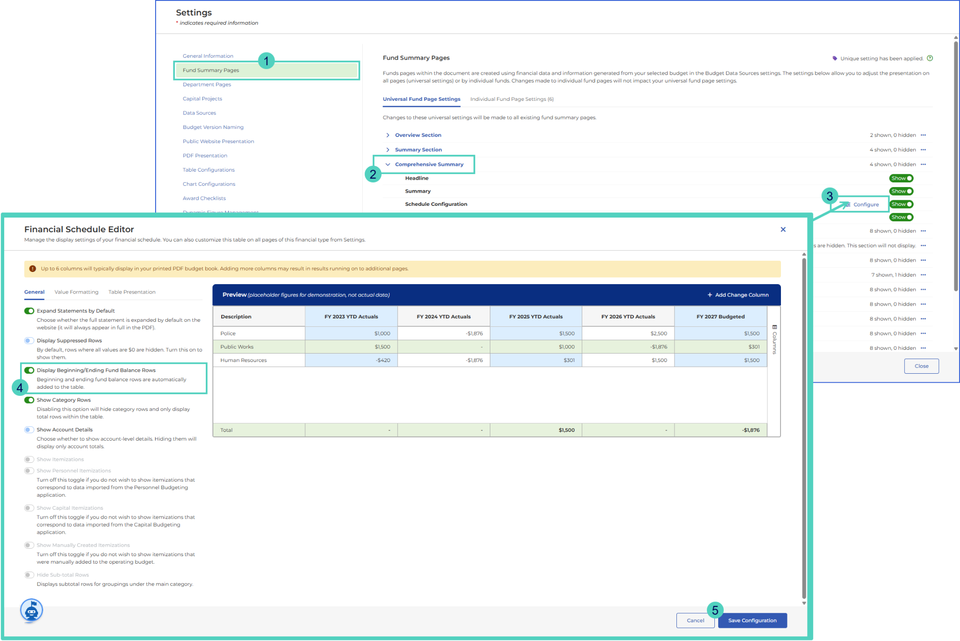Open Data Sources in the sidebar

[x=199, y=113]
